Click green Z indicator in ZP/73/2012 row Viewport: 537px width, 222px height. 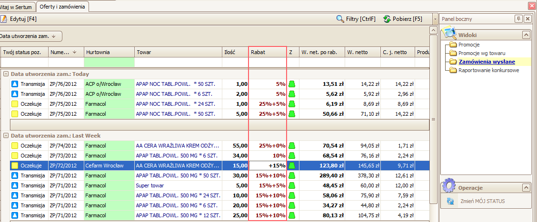291,156
